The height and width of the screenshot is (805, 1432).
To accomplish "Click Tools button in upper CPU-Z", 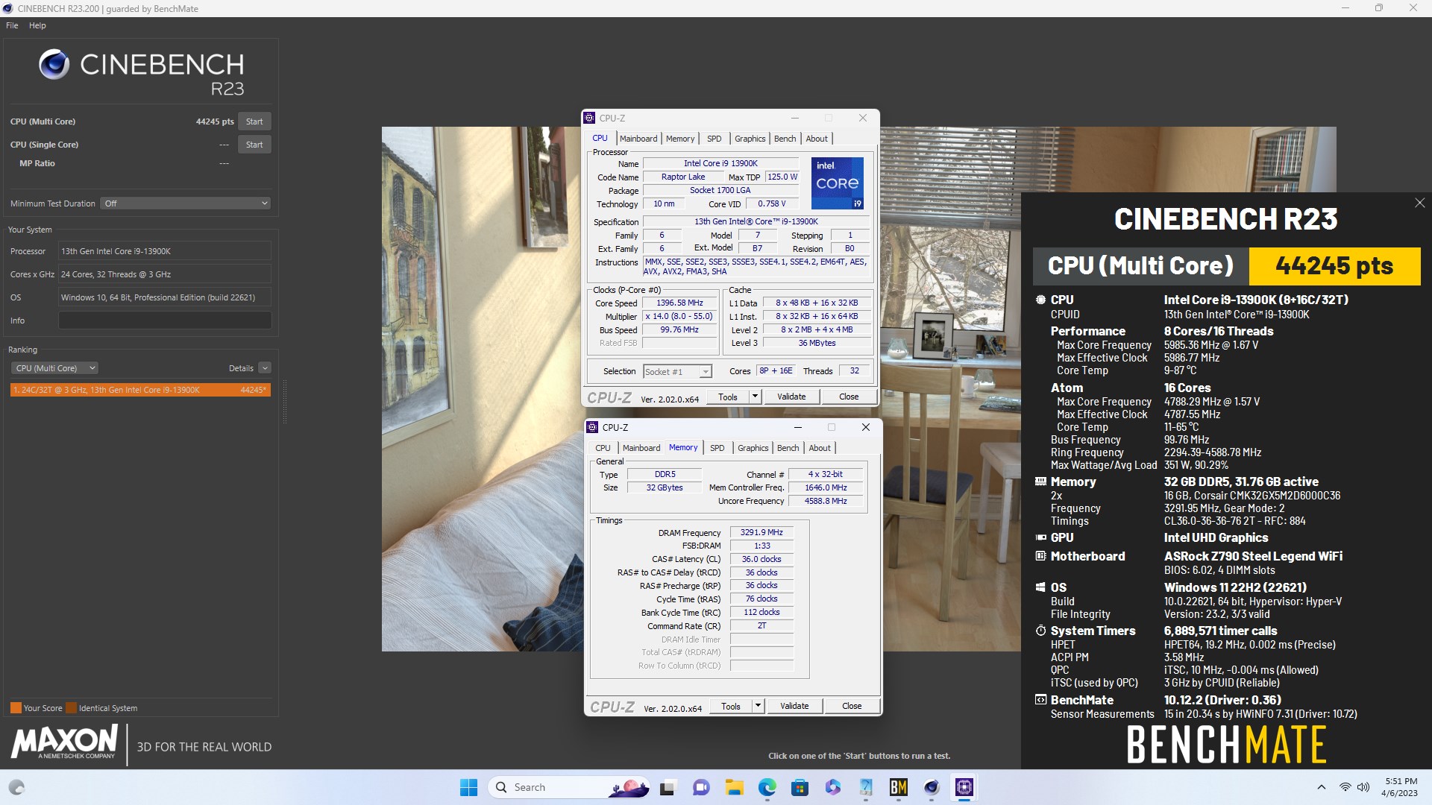I will tap(727, 397).
